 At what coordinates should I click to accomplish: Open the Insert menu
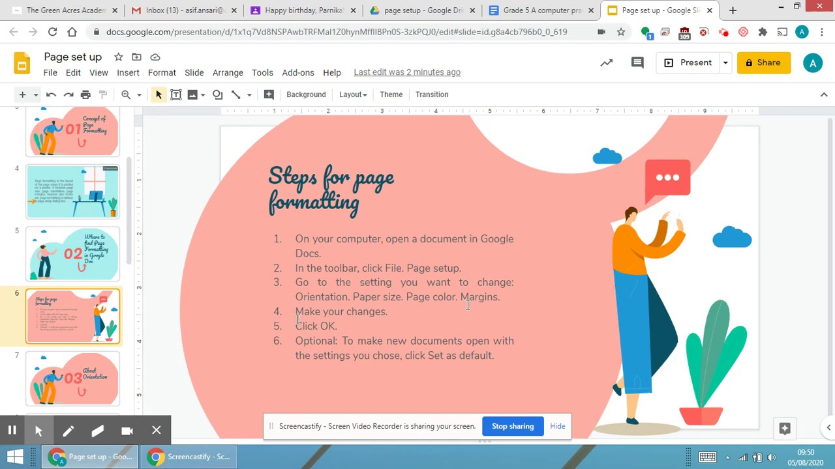point(128,72)
